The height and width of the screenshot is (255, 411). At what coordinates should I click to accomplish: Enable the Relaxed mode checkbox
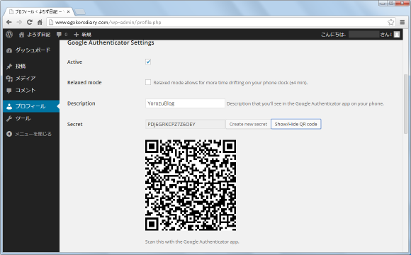click(148, 82)
